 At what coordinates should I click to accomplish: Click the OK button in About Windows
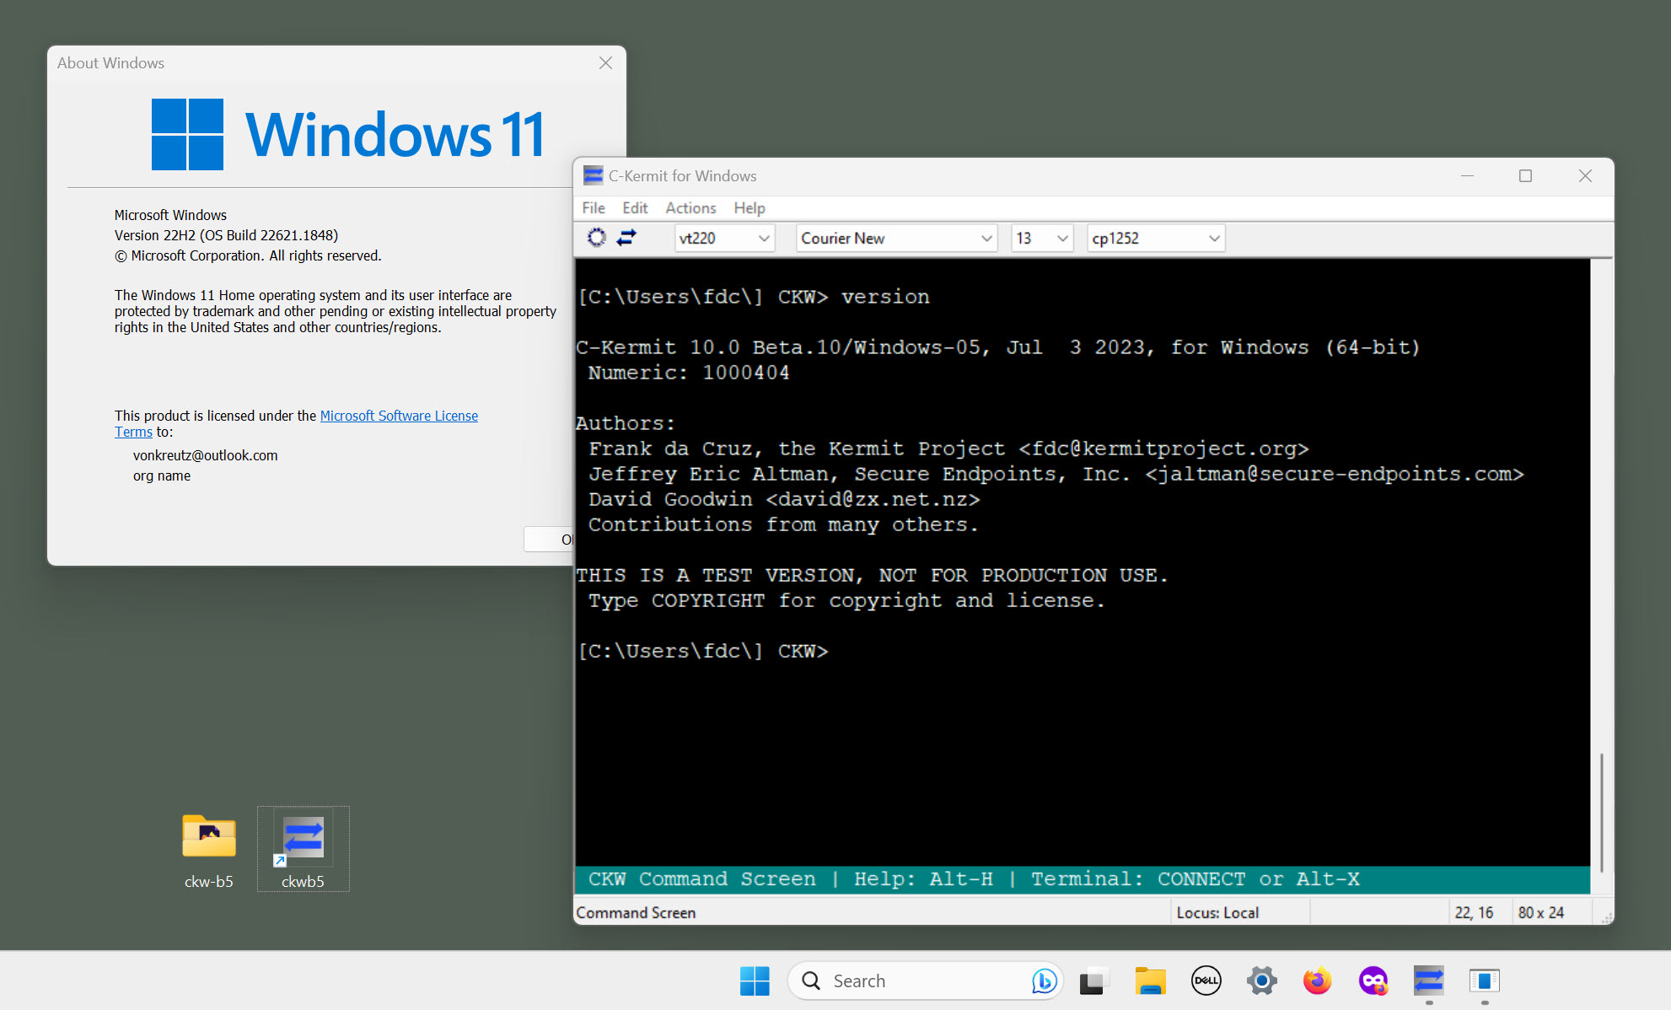pyautogui.click(x=549, y=540)
